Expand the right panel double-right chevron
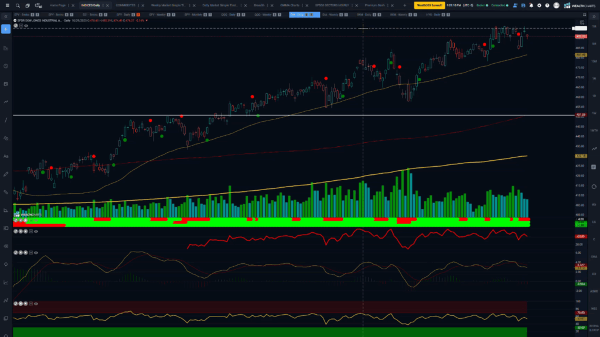Viewport: 600px width, 337px height. click(594, 16)
